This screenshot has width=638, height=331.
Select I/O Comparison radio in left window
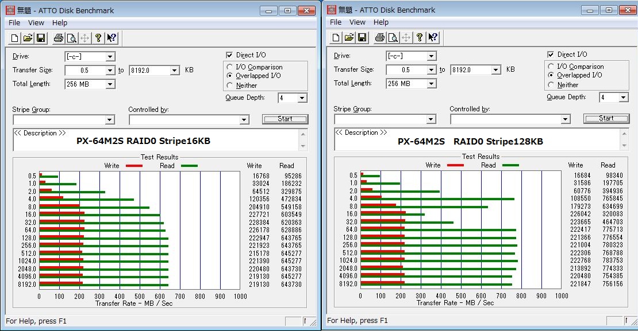[229, 67]
